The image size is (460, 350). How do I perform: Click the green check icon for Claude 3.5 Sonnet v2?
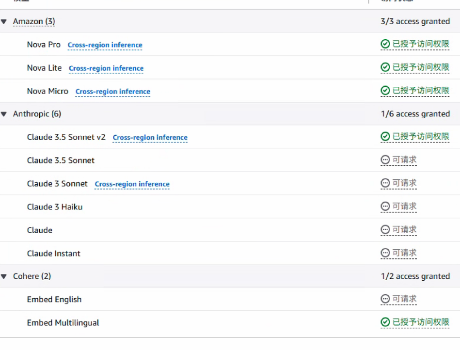point(385,136)
